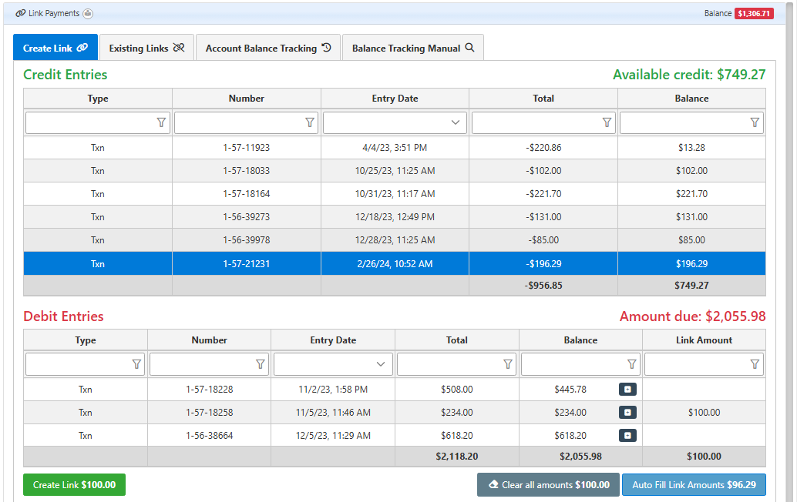Click the balance button for debit 1-57-18258

[x=627, y=413]
